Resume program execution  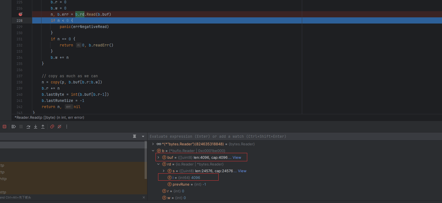[x=14, y=127]
